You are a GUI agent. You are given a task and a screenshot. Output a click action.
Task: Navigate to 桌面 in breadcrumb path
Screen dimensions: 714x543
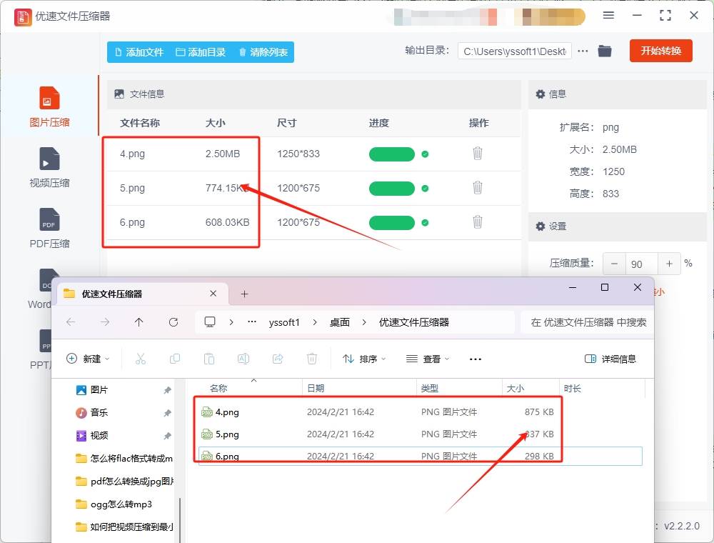[x=340, y=322]
